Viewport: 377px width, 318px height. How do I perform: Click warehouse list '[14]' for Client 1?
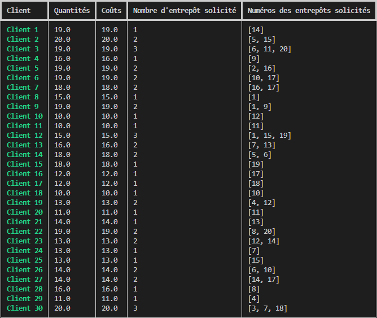click(256, 30)
